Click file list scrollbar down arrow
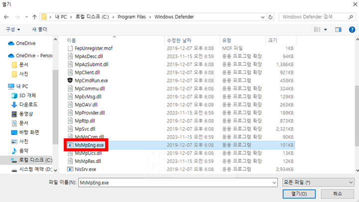Image resolution: width=359 pixels, height=202 pixels. (x=357, y=170)
